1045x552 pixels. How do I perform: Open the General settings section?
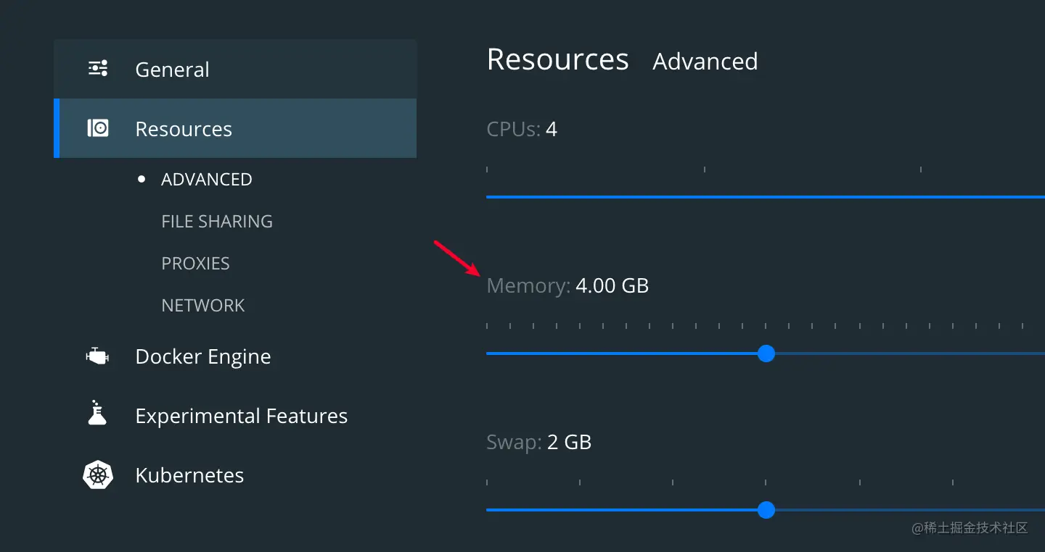172,70
